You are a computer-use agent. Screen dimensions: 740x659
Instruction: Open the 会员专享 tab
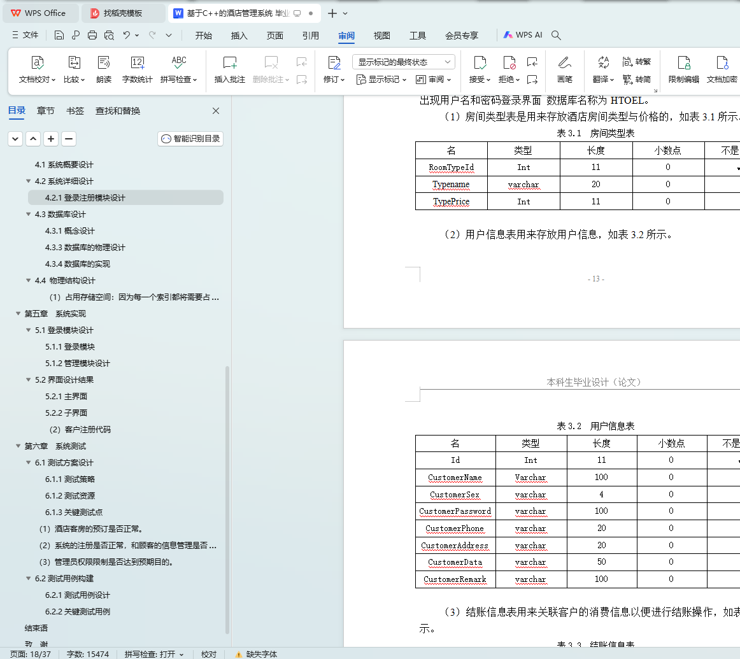462,36
